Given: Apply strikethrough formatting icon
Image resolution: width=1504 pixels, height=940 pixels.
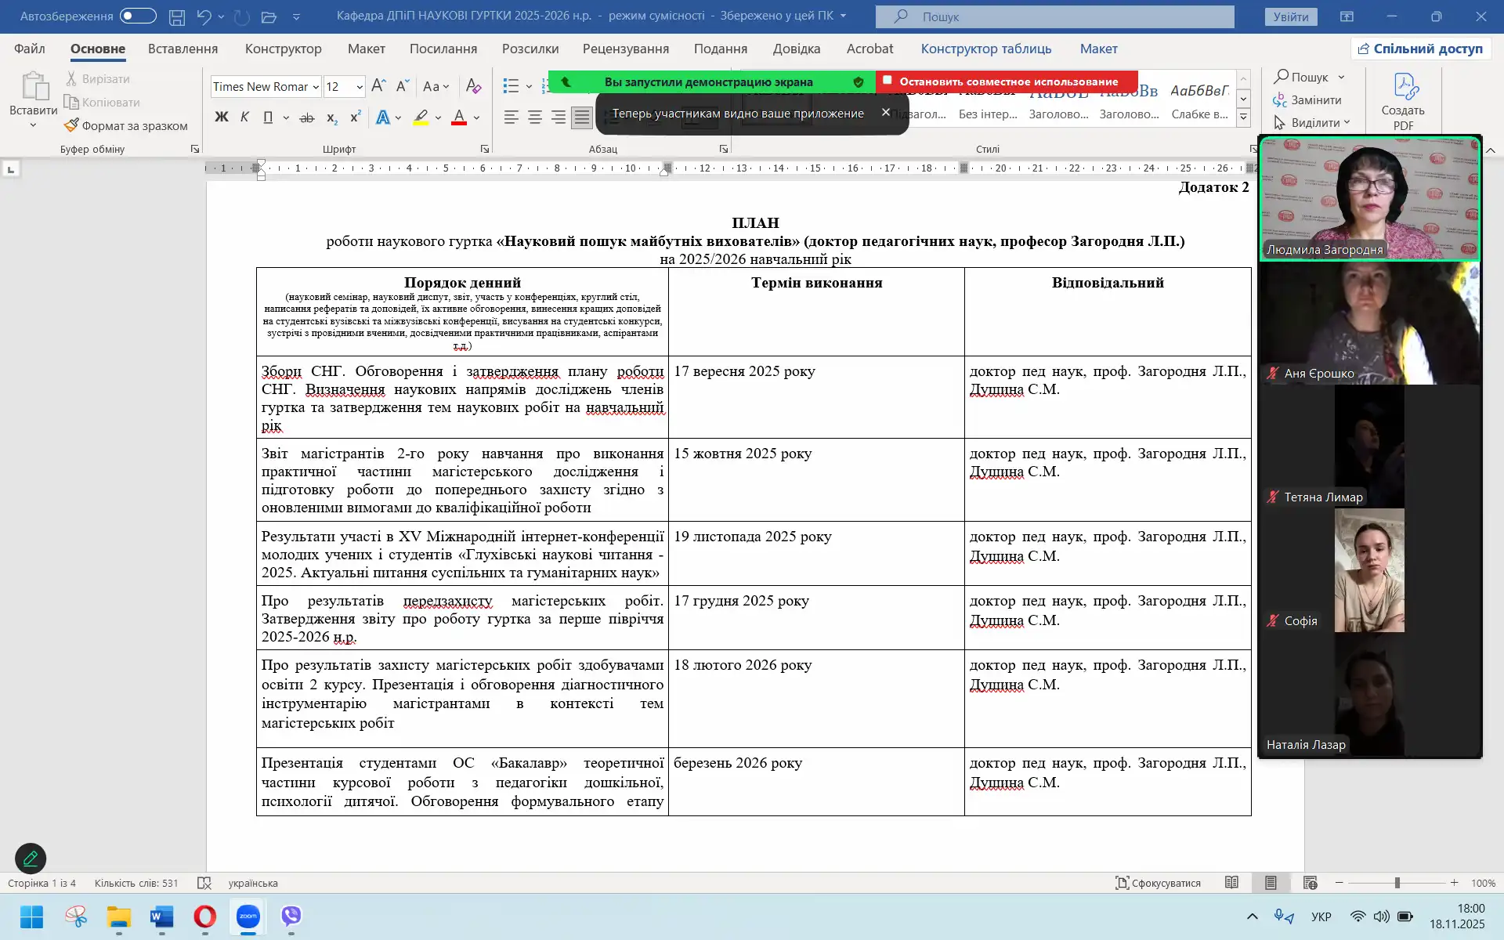Looking at the screenshot, I should [307, 117].
